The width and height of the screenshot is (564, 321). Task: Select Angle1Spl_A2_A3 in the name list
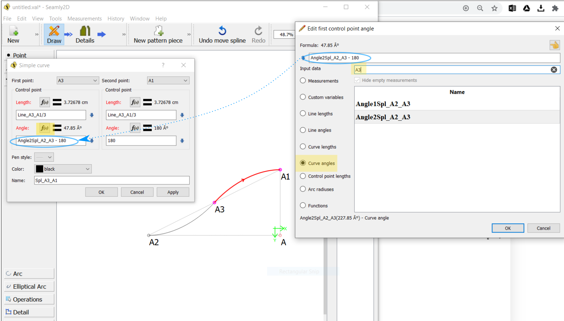(x=383, y=104)
